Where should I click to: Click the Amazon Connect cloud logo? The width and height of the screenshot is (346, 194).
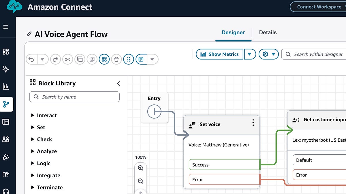[14, 7]
